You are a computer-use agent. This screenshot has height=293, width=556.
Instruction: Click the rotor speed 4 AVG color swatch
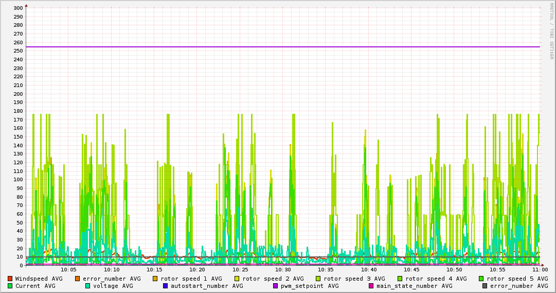400,279
